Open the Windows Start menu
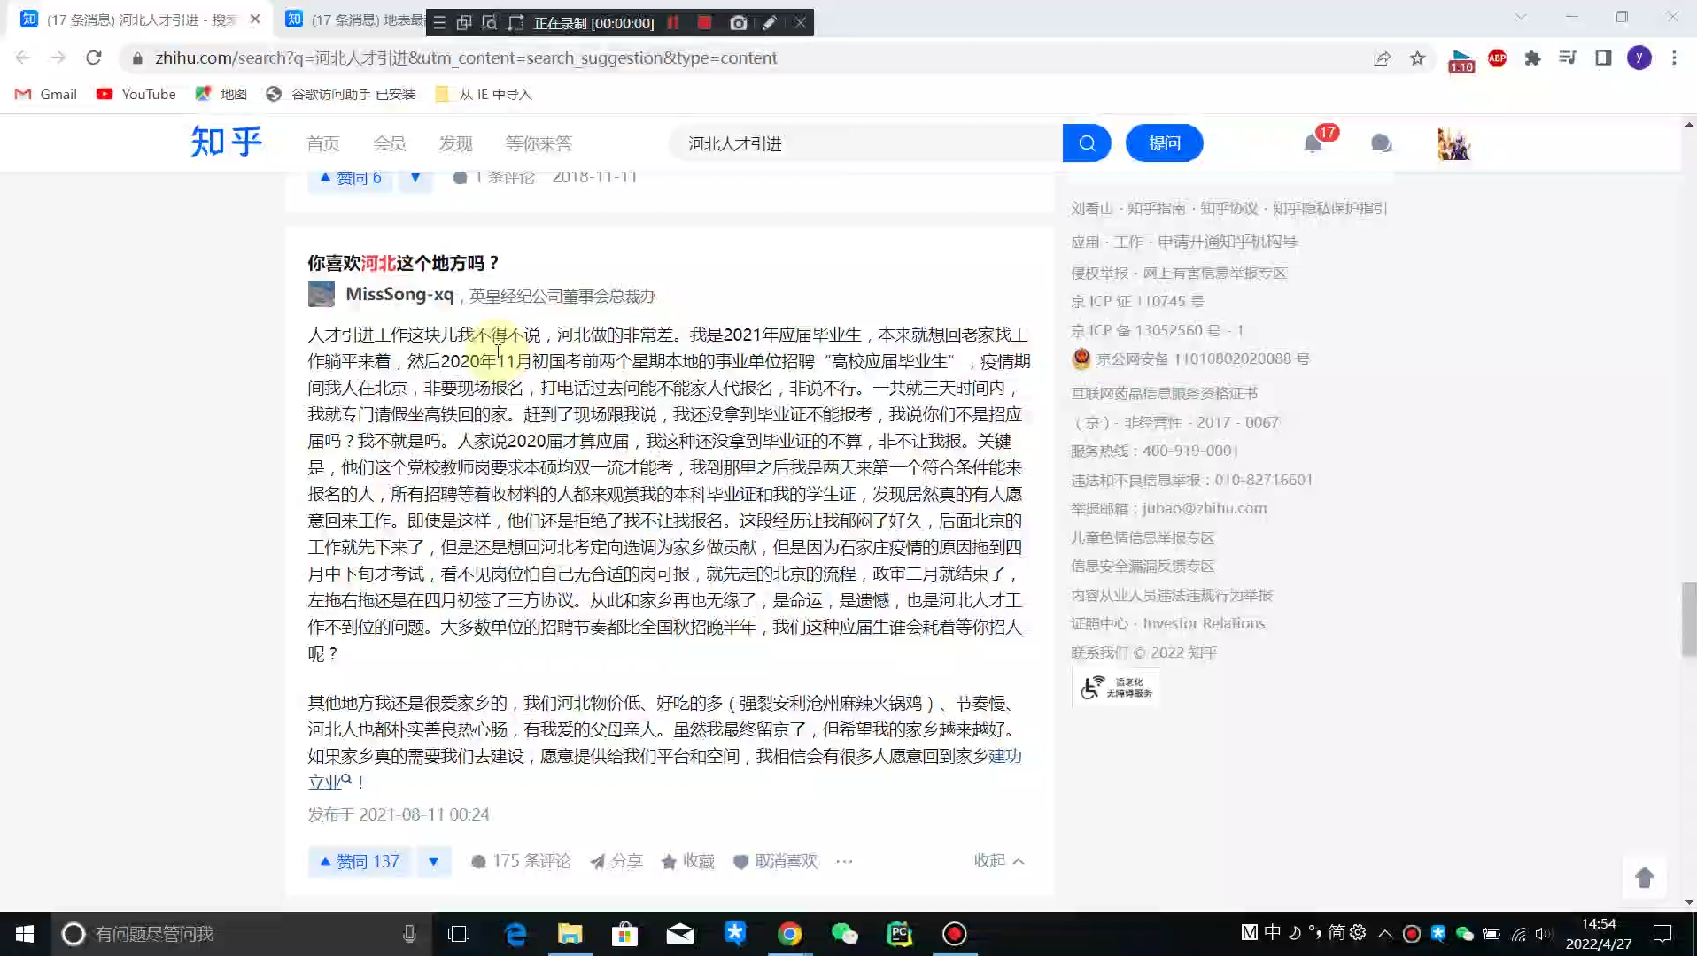 point(25,934)
